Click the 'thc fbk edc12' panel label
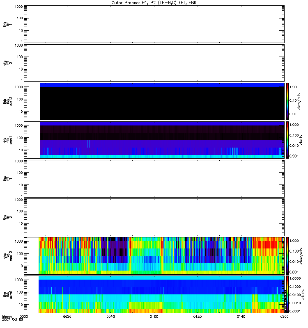 click(x=7, y=256)
